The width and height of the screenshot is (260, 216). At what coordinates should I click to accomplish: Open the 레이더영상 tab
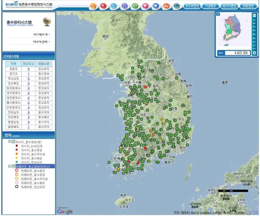coord(229,6)
